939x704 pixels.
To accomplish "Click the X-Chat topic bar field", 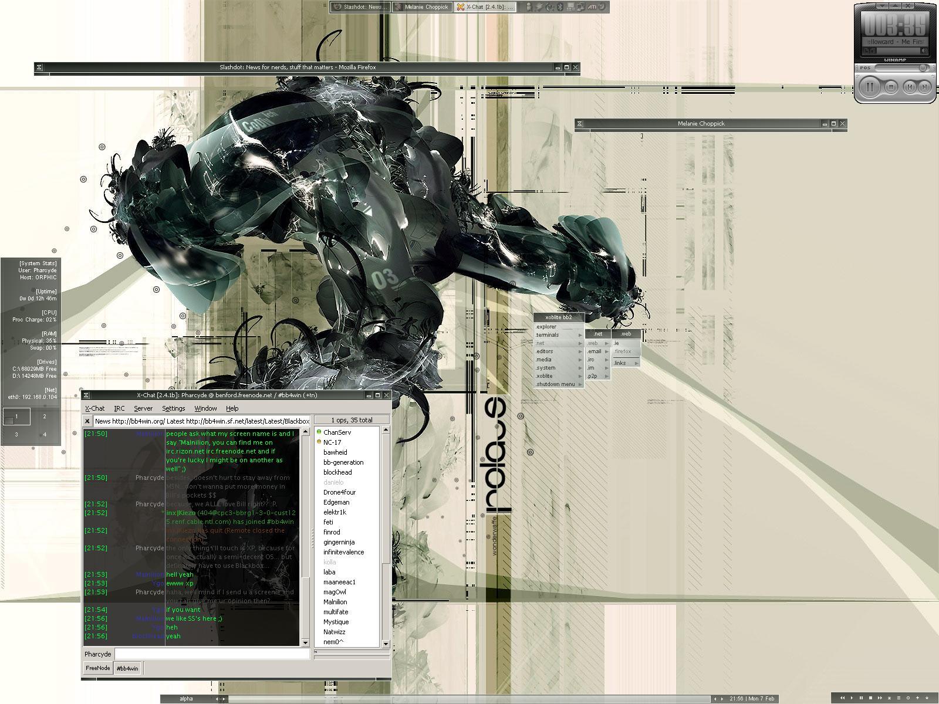I will (x=202, y=421).
